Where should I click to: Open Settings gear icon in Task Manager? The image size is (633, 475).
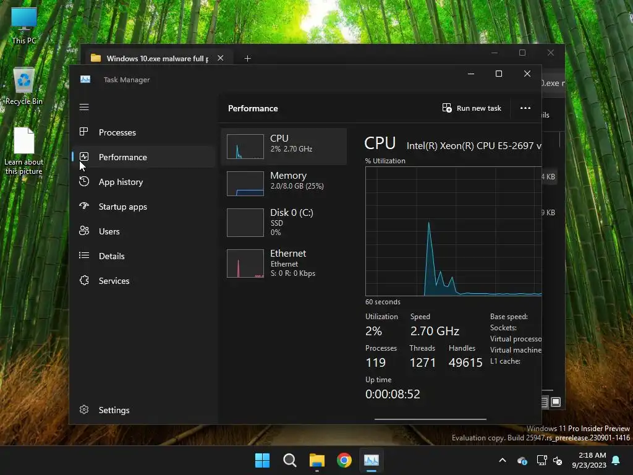(x=84, y=409)
